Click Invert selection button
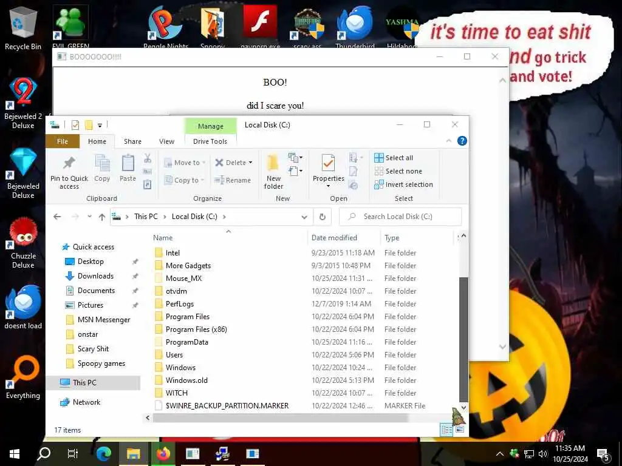 click(x=403, y=184)
